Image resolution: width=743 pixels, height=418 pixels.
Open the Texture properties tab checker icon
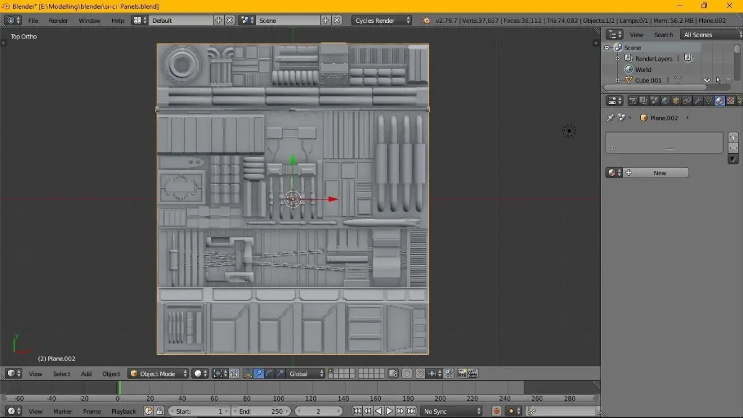(x=731, y=101)
